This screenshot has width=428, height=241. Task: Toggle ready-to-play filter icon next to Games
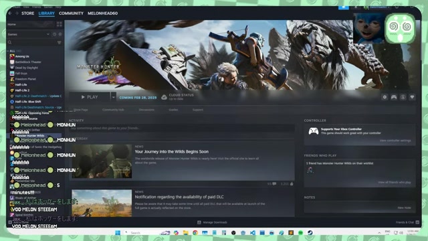coord(60,34)
